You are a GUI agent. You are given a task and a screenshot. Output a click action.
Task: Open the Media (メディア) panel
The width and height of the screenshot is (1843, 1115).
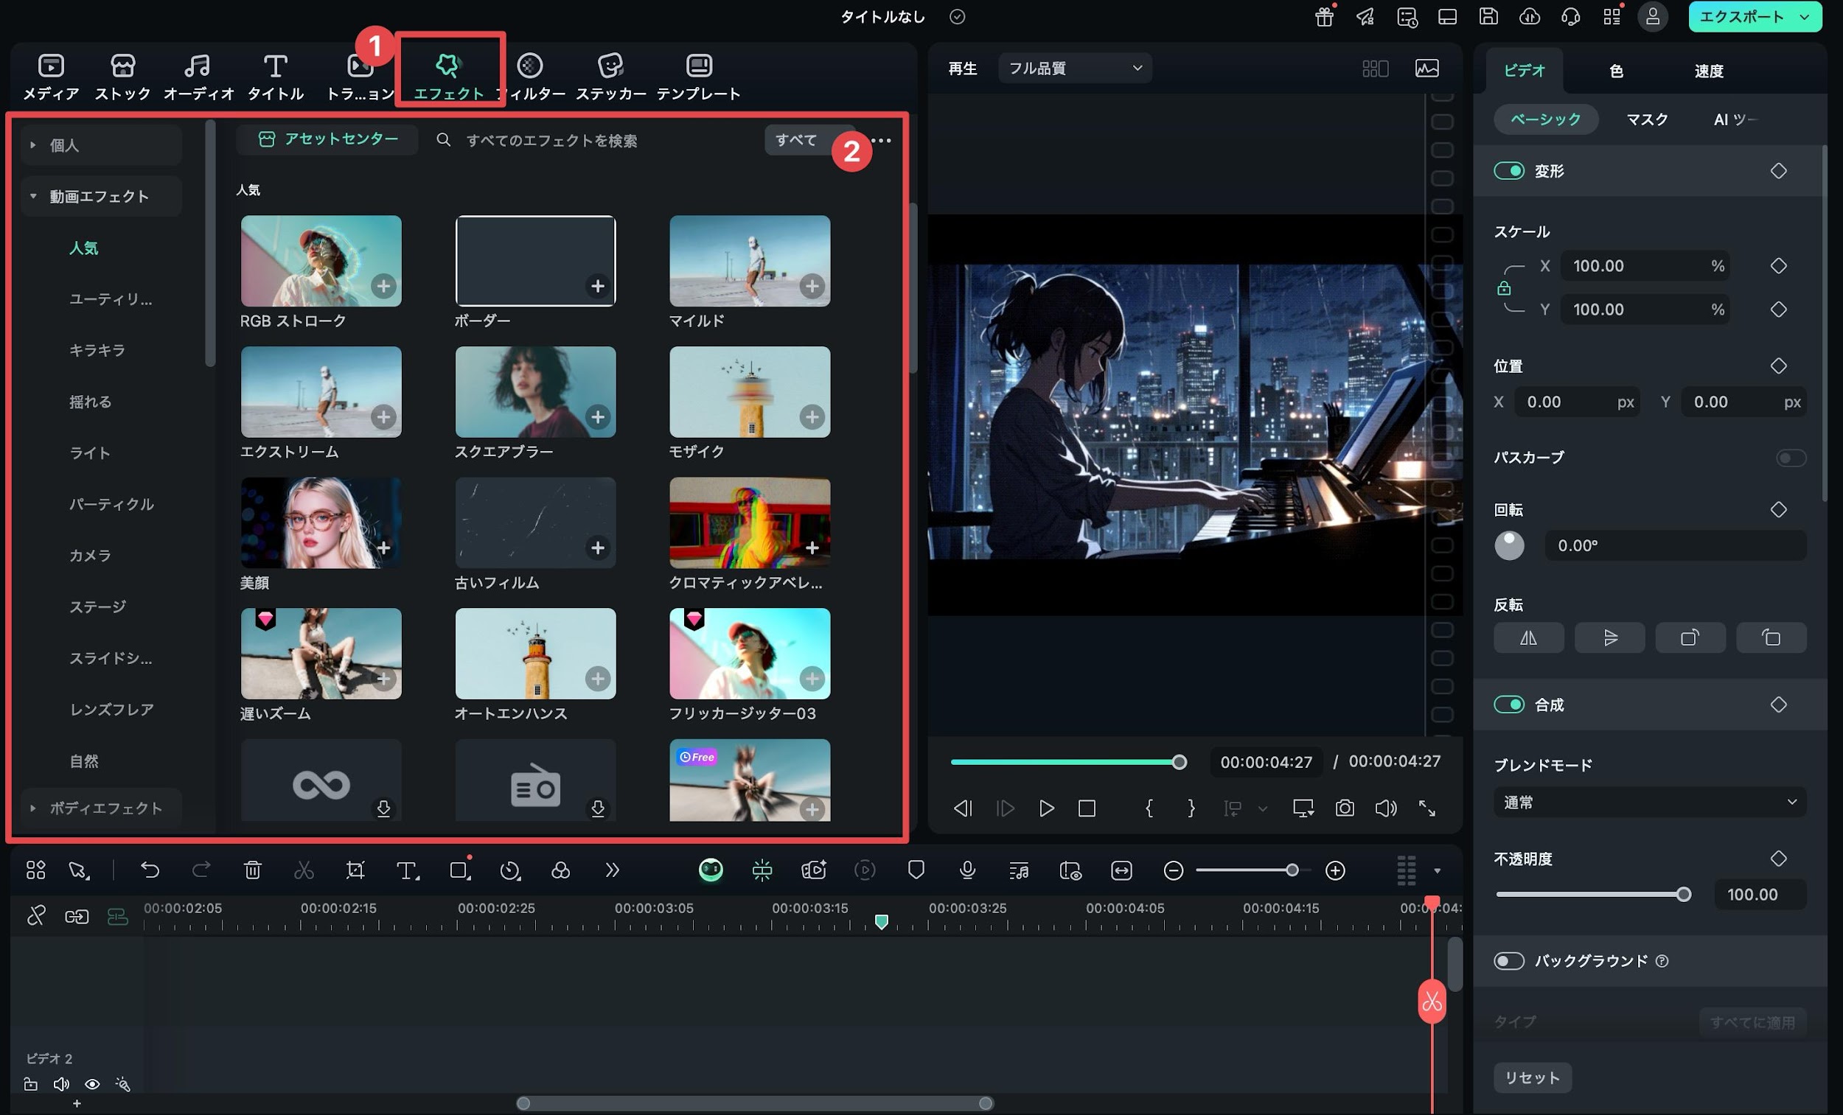point(51,77)
